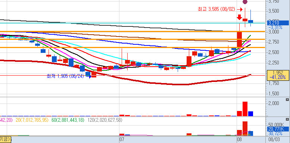The image size is (290, 143).
Task: Click the 3,000 price axis label
Action: click(x=274, y=32)
